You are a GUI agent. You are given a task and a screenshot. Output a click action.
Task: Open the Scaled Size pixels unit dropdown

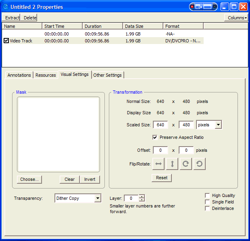(x=218, y=125)
